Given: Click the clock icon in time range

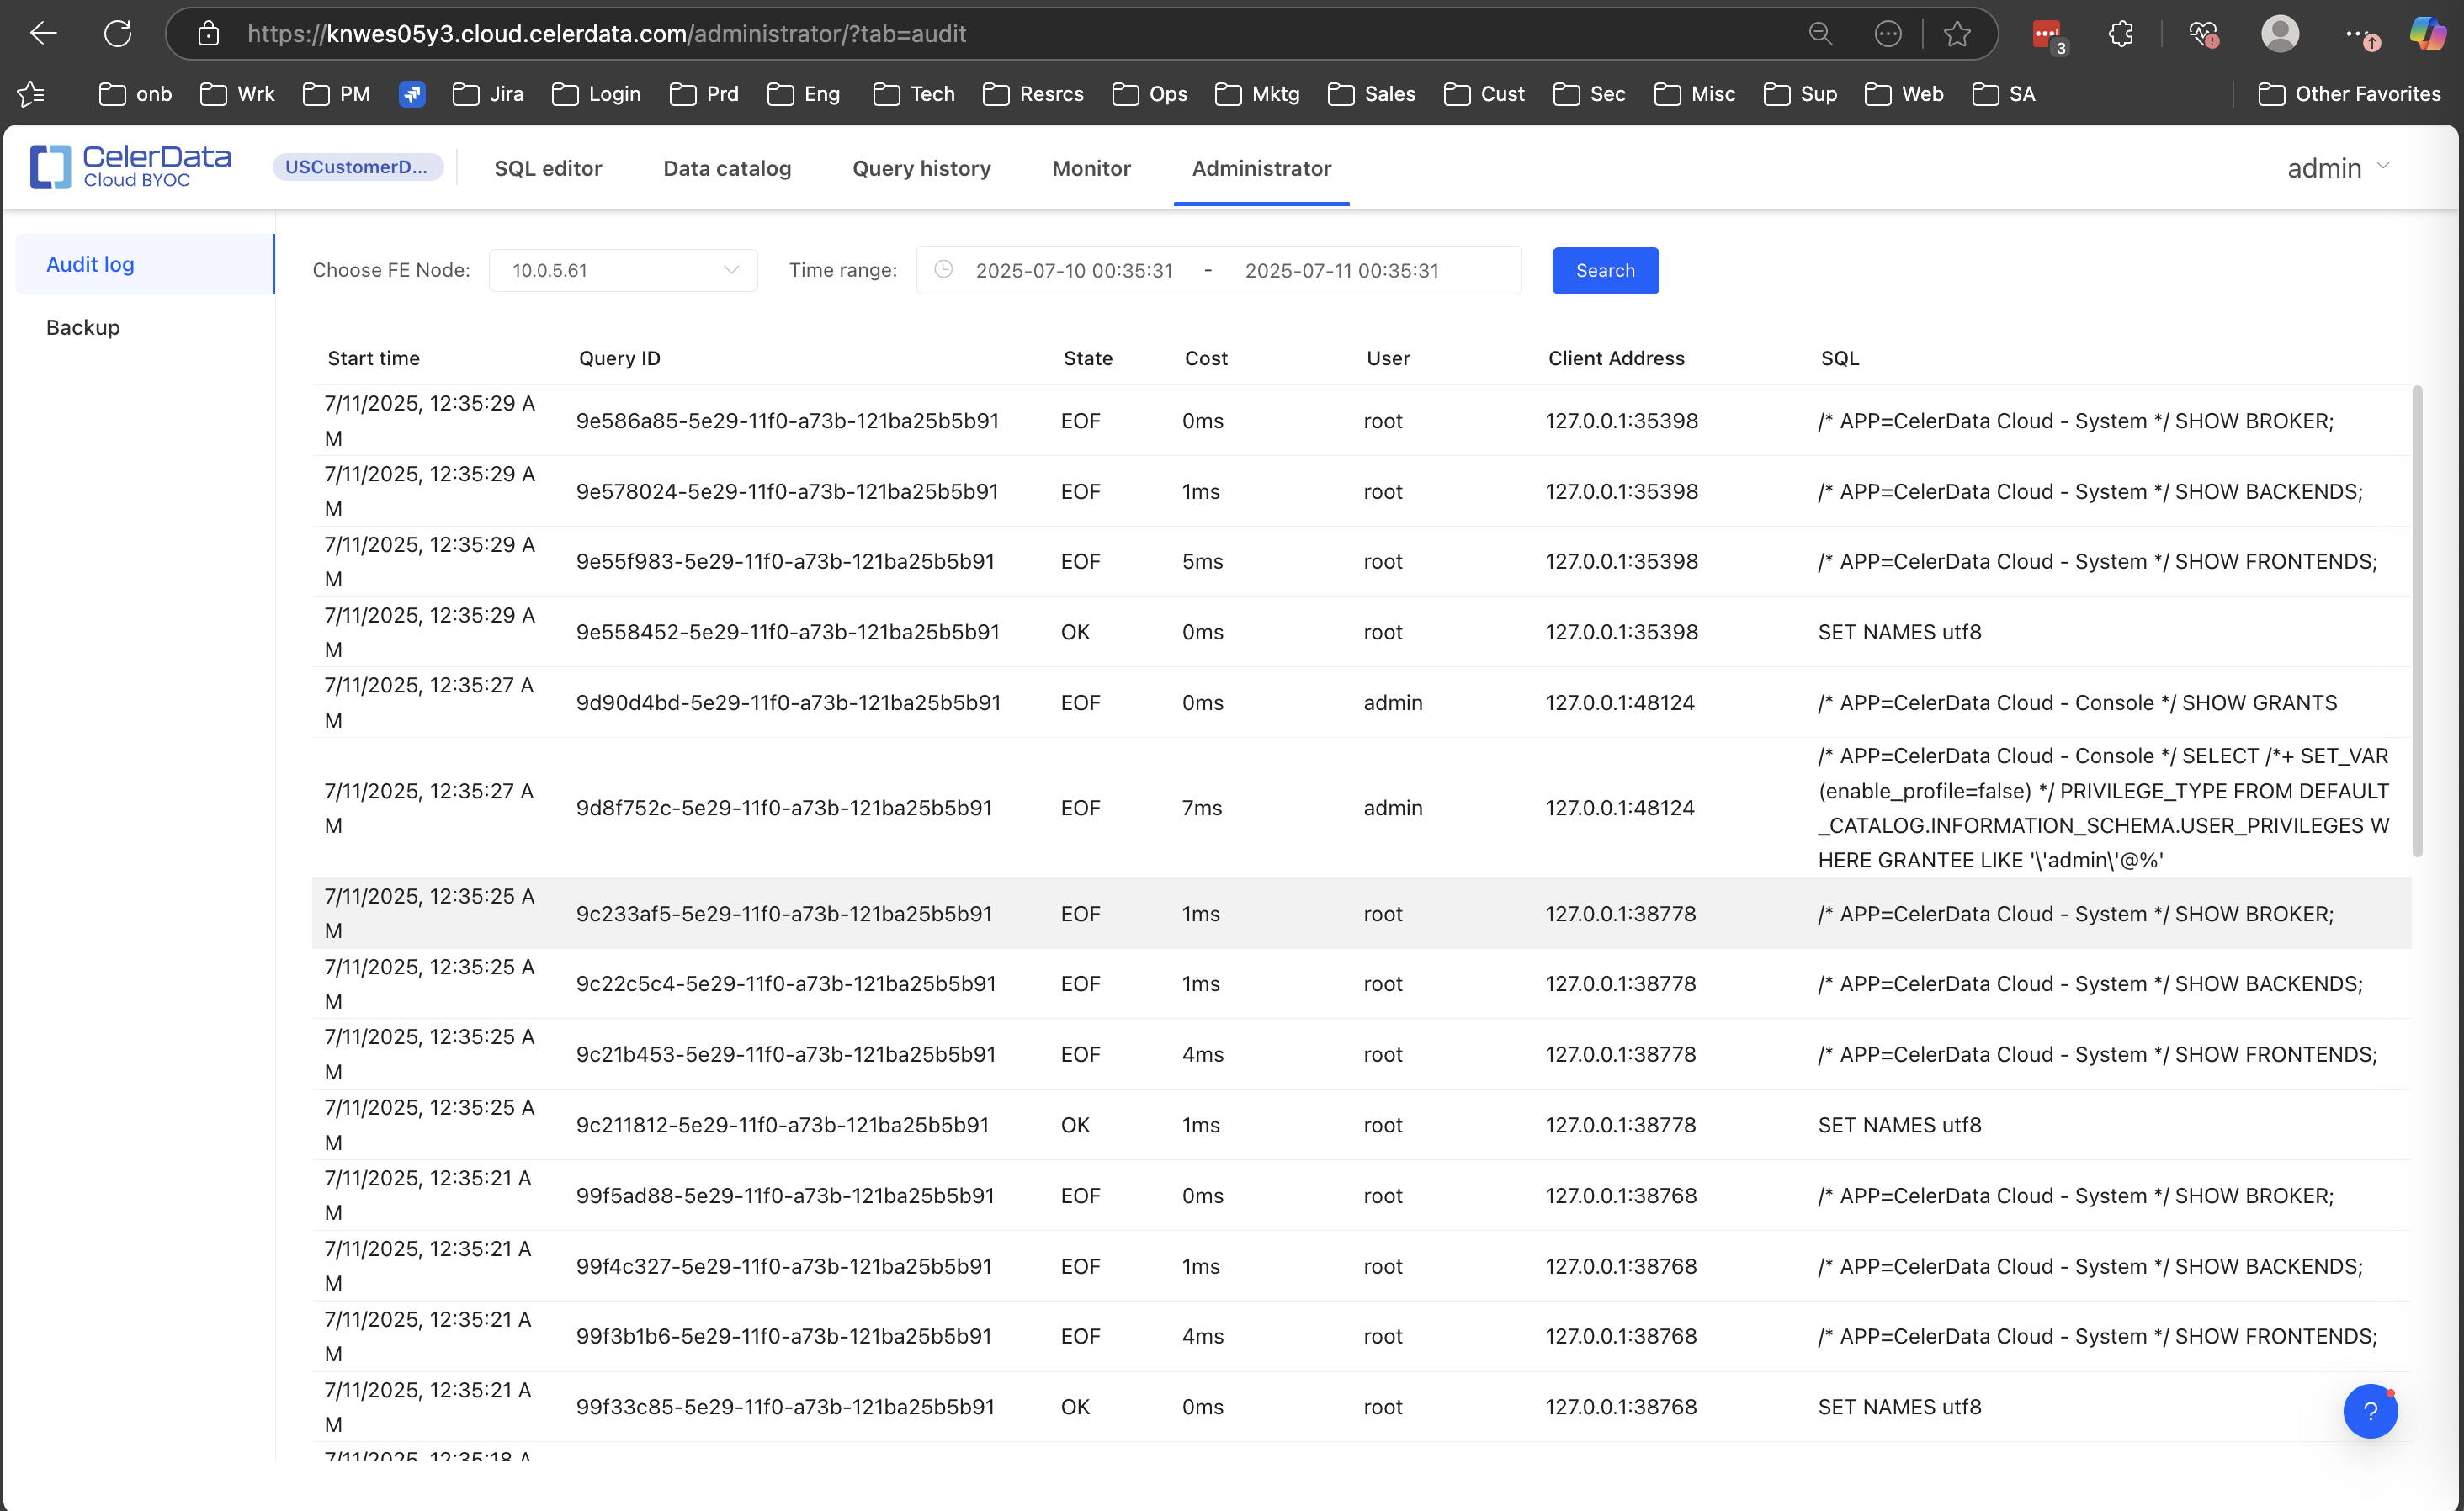Looking at the screenshot, I should click(943, 269).
